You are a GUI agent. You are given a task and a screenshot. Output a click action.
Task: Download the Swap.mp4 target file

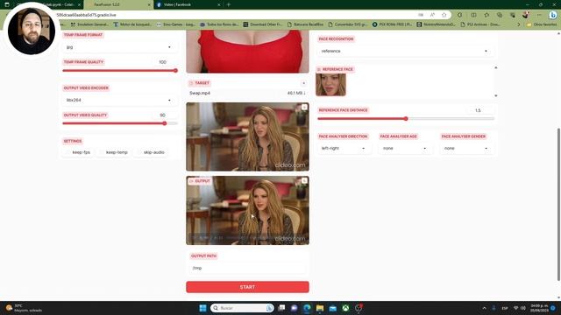pyautogui.click(x=296, y=94)
